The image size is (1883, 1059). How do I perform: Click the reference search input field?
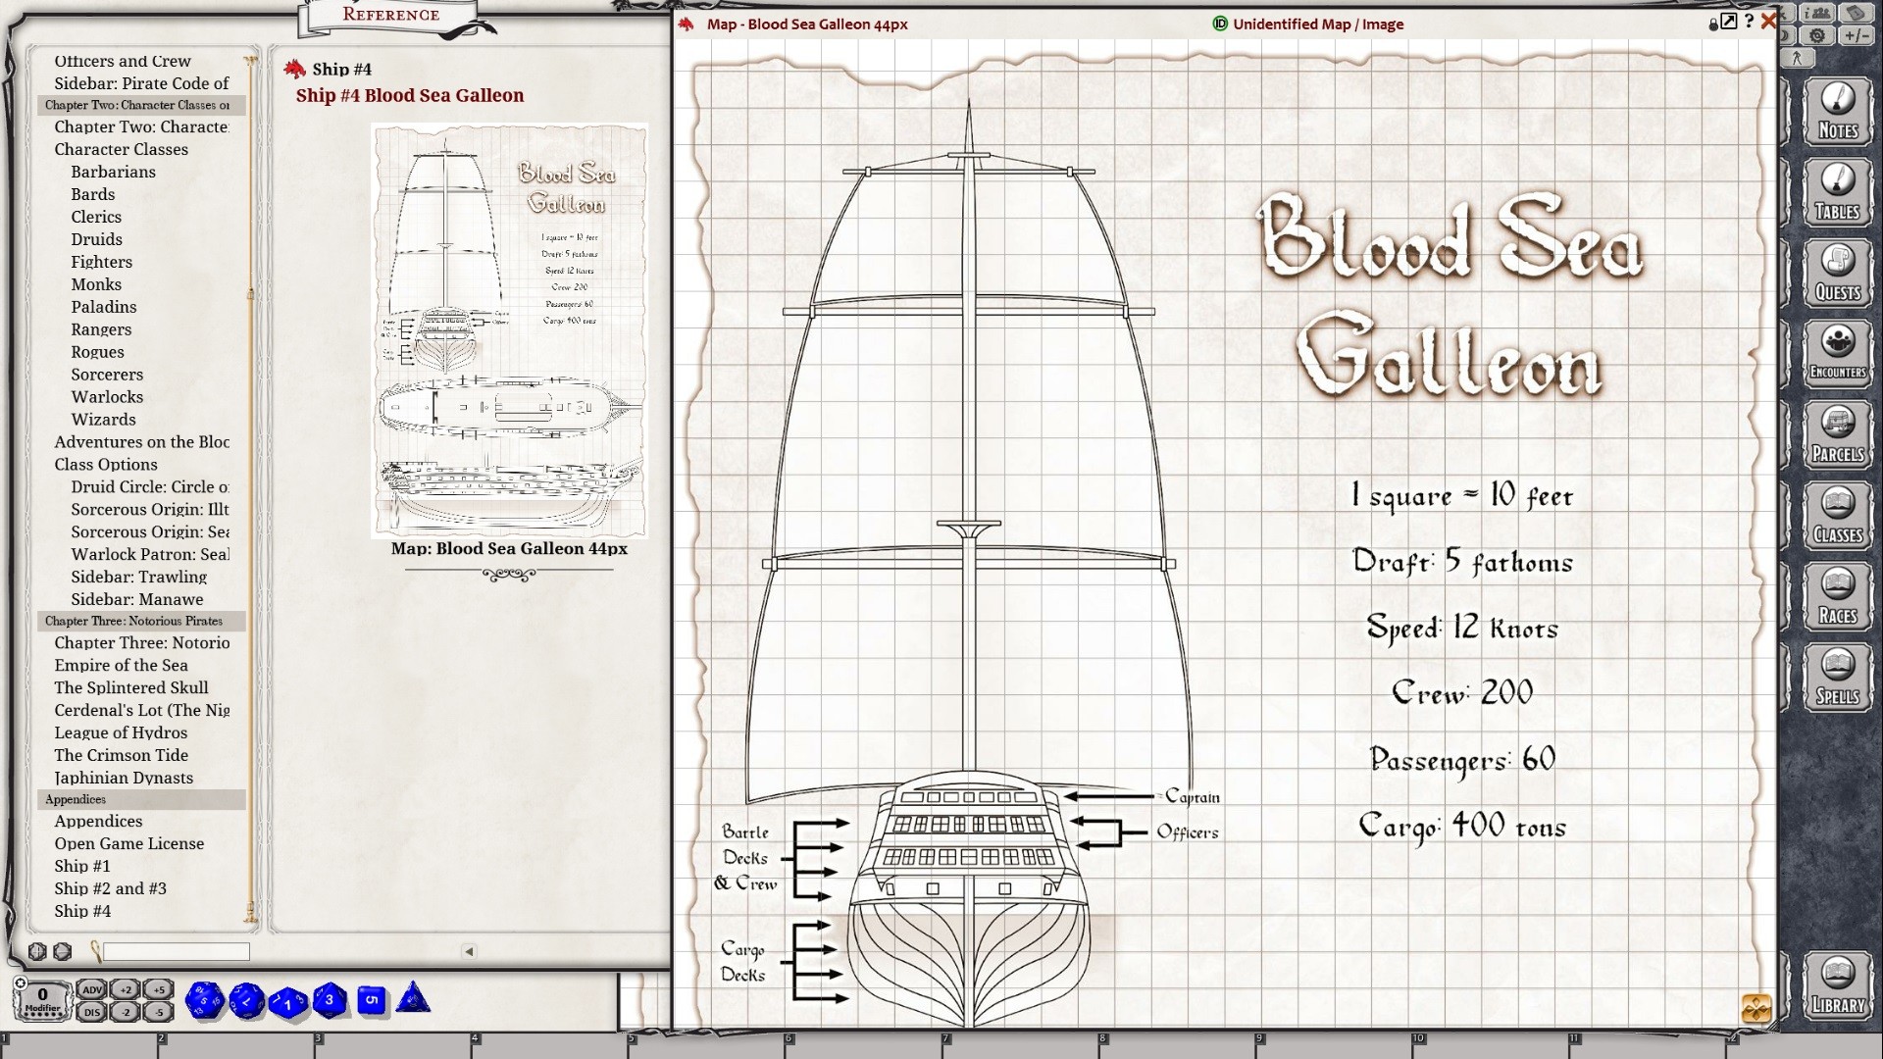[177, 951]
